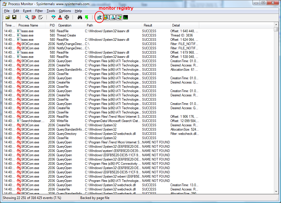Click the Path column header
The height and width of the screenshot is (203, 281).
pos(113,25)
